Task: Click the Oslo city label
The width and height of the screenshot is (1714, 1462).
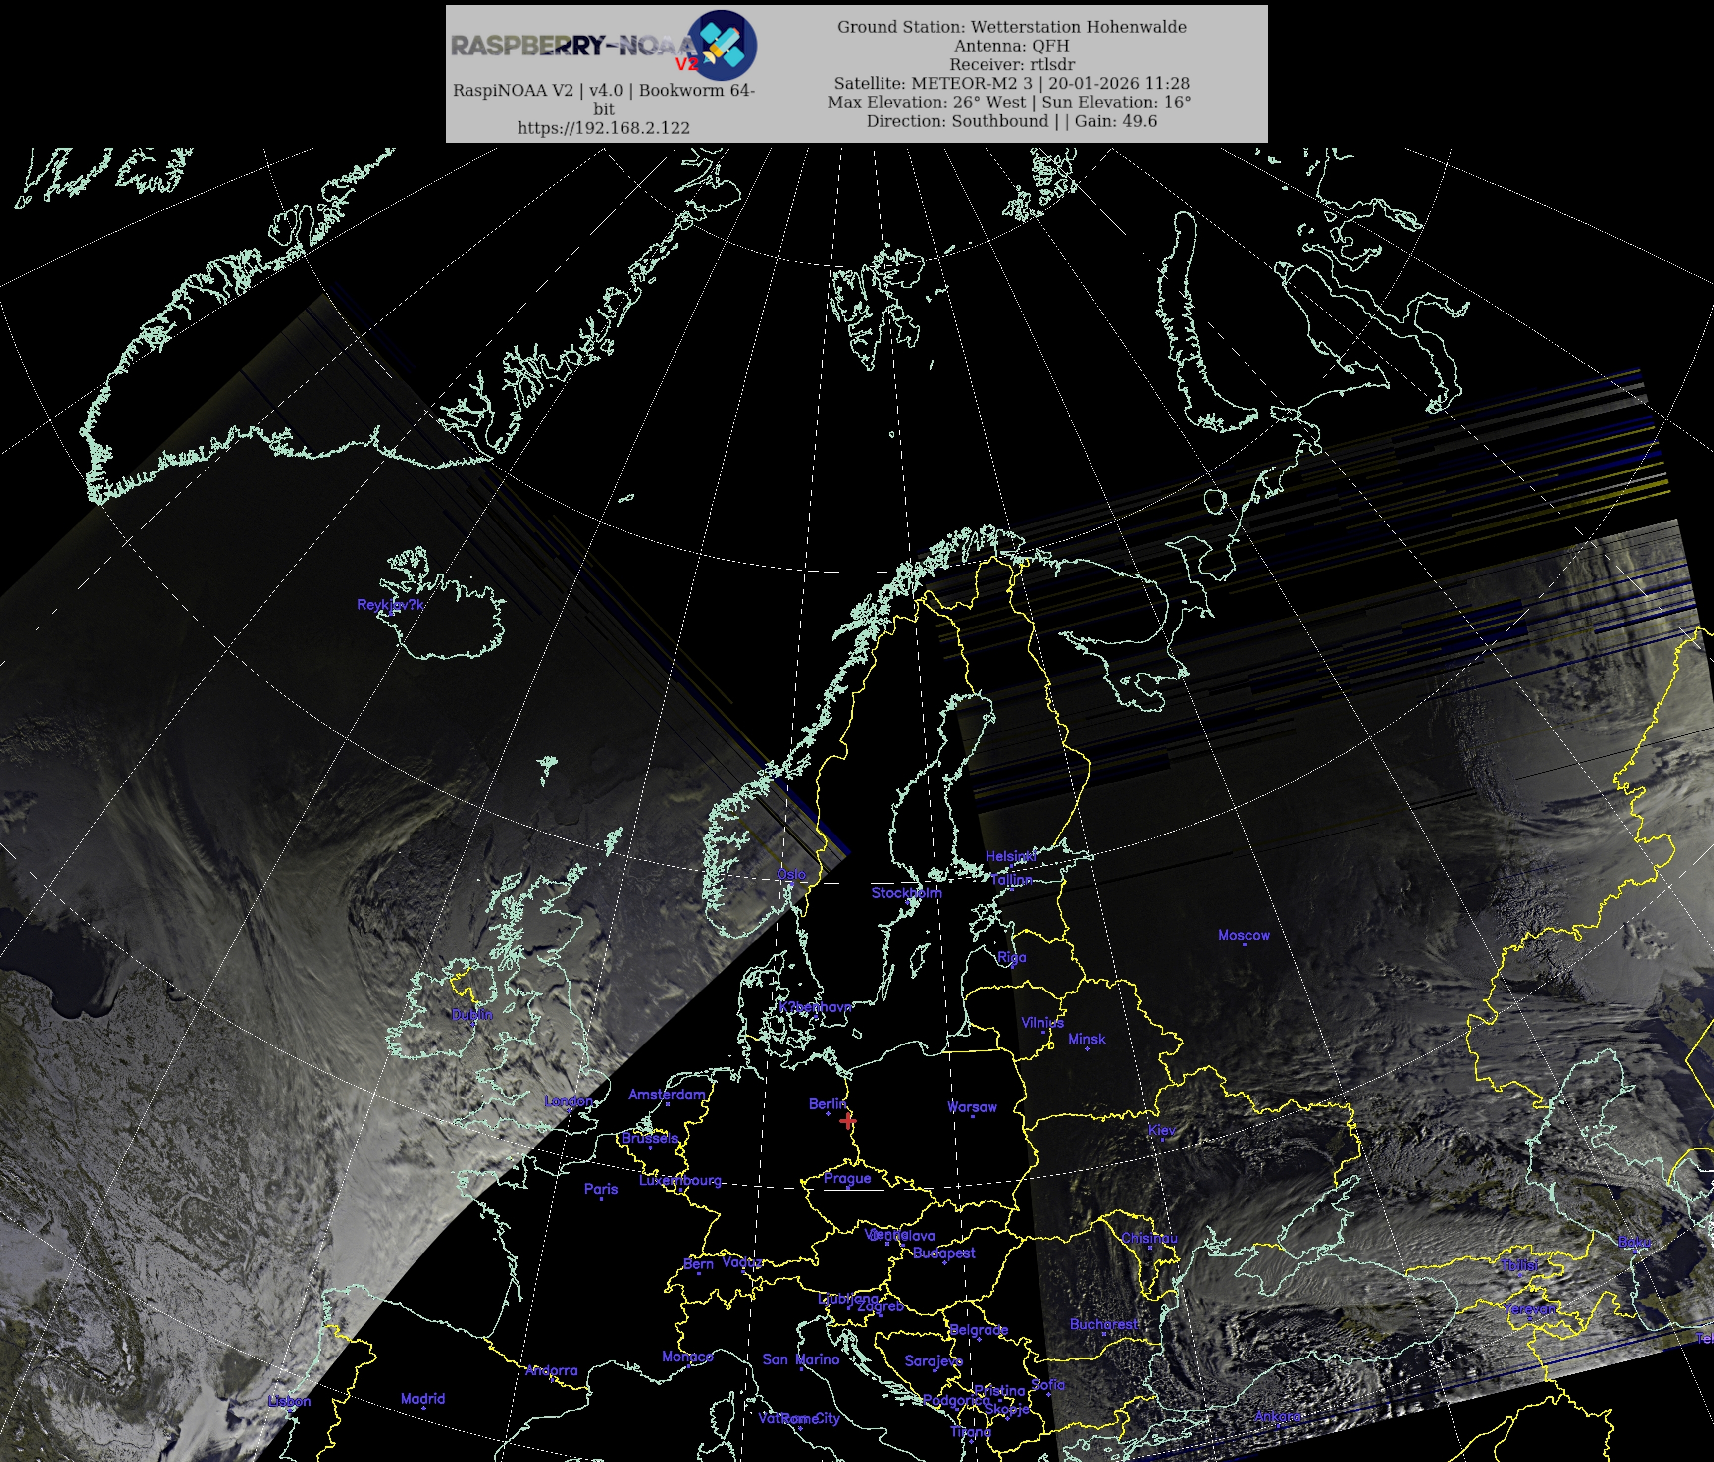Action: [791, 875]
